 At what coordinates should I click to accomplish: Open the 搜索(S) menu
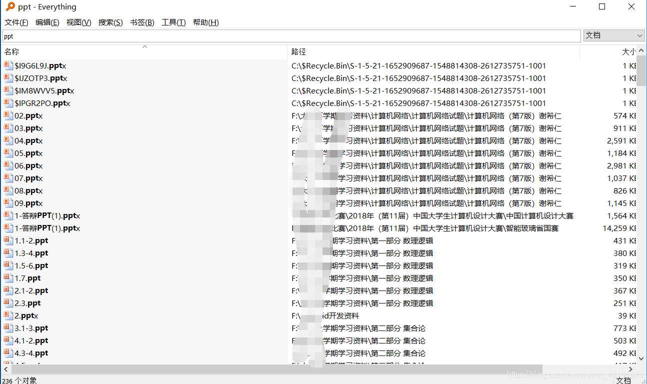point(110,22)
